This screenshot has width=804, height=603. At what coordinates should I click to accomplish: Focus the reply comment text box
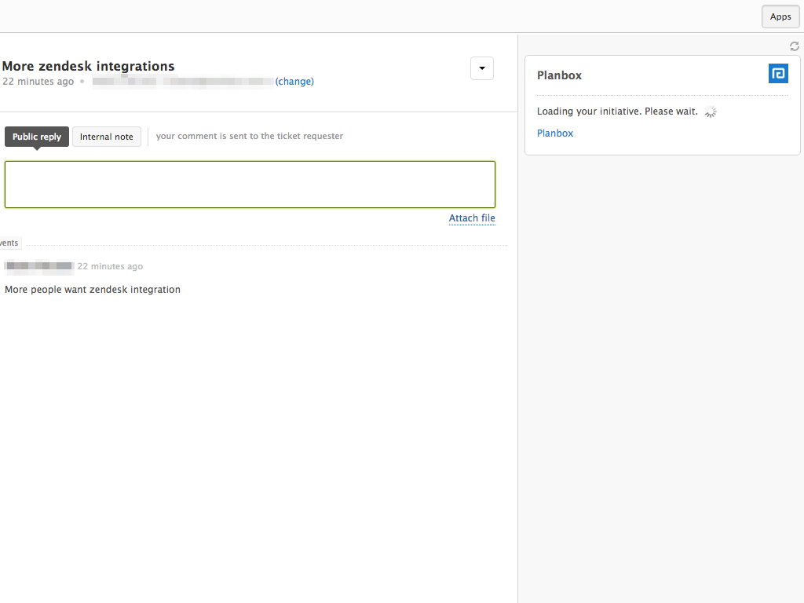click(250, 185)
